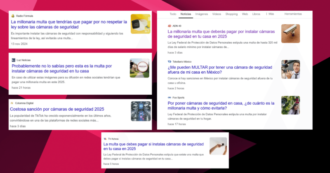The height and width of the screenshot is (173, 330).
Task: Select the Web tab
Action: 245,14
